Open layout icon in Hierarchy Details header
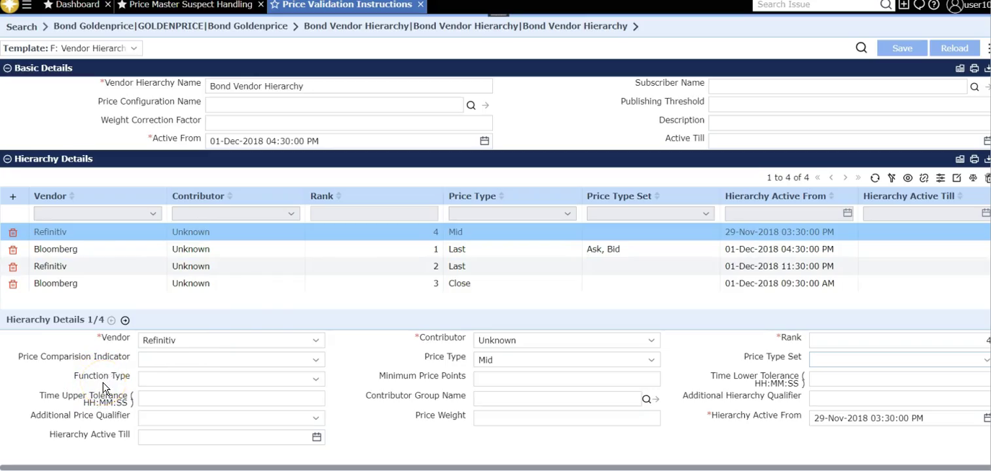This screenshot has height=471, width=991. [960, 159]
